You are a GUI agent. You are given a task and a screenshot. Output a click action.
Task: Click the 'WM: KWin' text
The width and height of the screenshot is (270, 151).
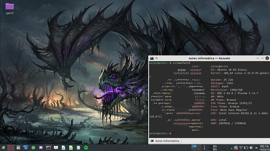click(x=217, y=96)
